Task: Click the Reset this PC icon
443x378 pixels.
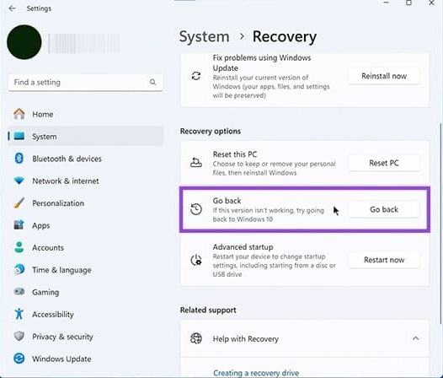Action: coord(196,163)
